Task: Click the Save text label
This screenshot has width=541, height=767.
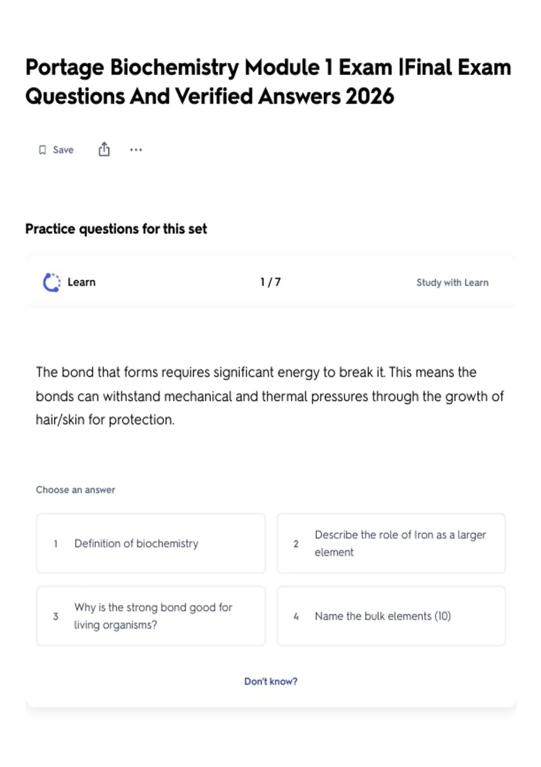Action: tap(63, 150)
